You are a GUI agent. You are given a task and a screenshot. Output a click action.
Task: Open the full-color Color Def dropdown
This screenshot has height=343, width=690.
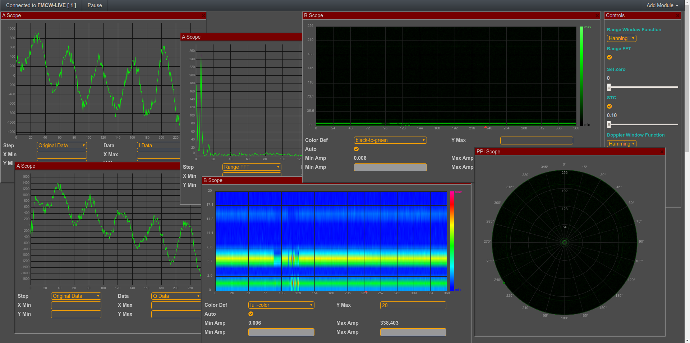tap(281, 305)
